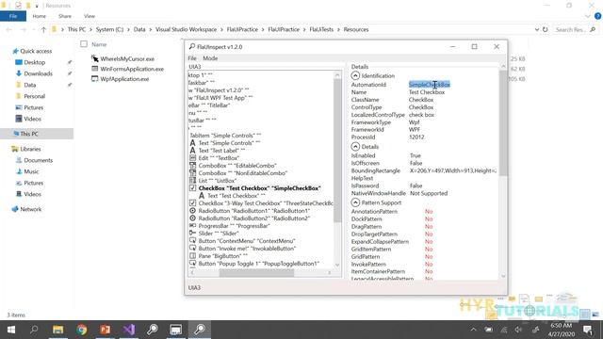
Task: Open Documents under Libraries
Action: (x=38, y=160)
